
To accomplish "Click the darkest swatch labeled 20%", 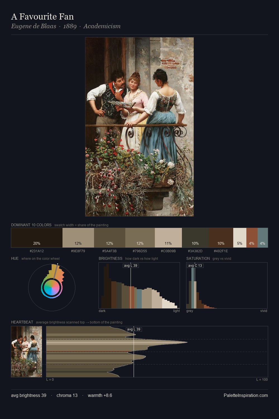I will (x=37, y=238).
